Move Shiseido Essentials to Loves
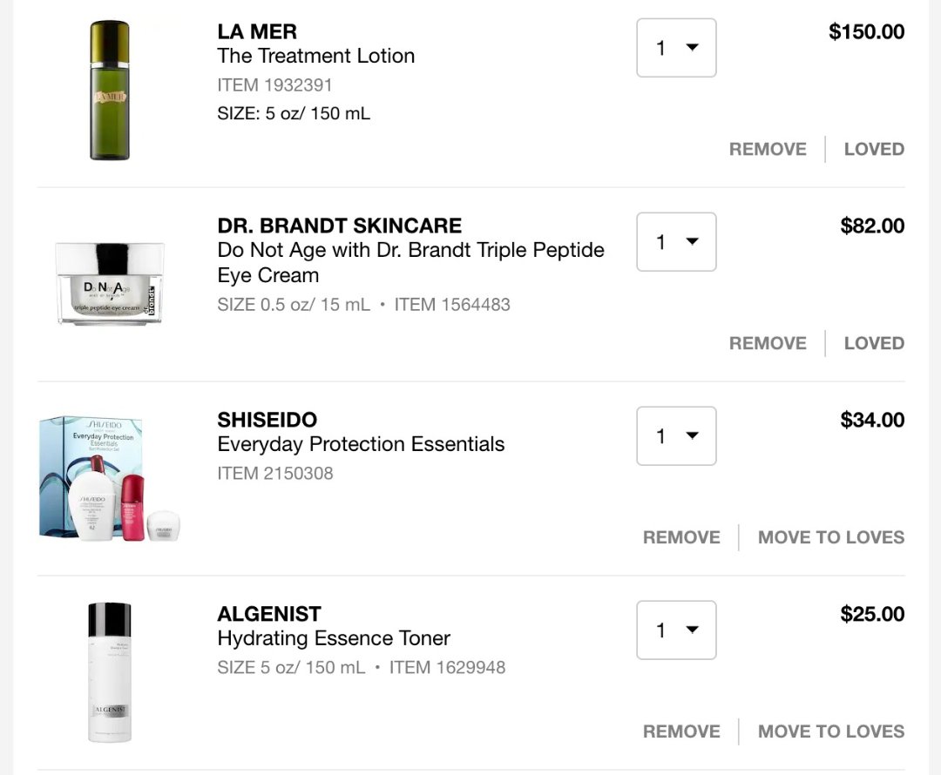This screenshot has width=941, height=775. point(831,537)
